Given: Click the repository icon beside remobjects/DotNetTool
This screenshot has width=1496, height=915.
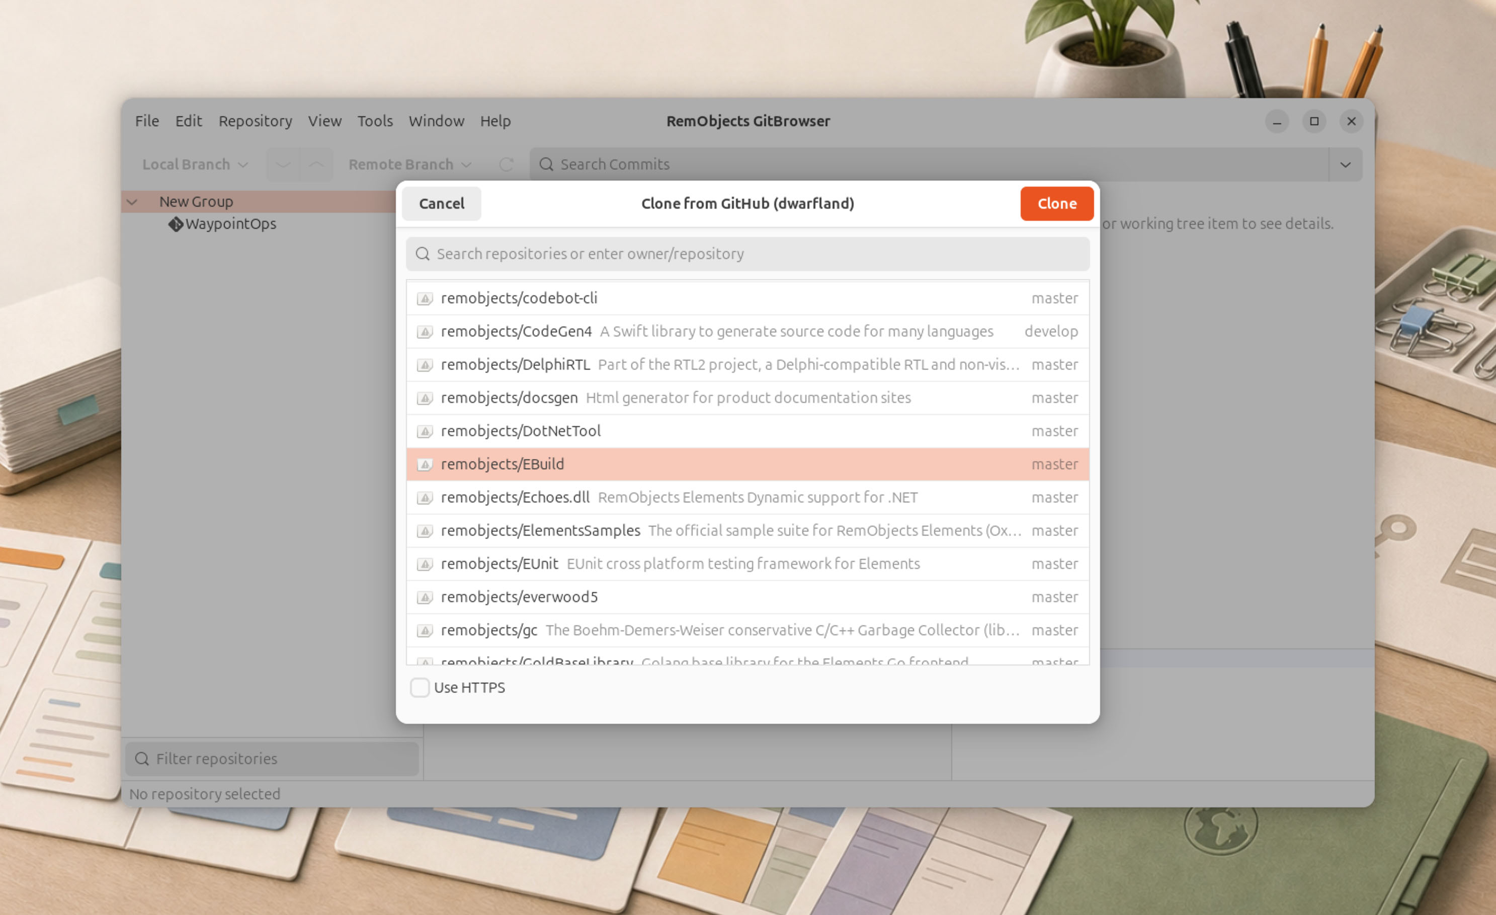Looking at the screenshot, I should tap(425, 431).
